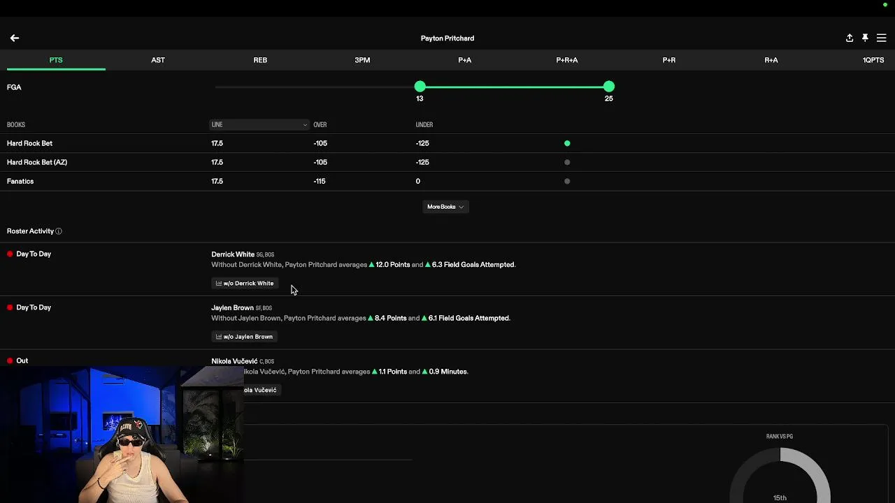Switch to the PTS tab
The width and height of the screenshot is (895, 503).
point(56,60)
